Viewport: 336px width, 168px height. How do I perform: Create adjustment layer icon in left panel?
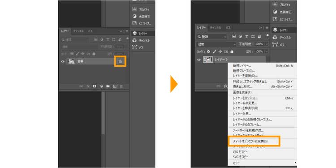(101, 86)
